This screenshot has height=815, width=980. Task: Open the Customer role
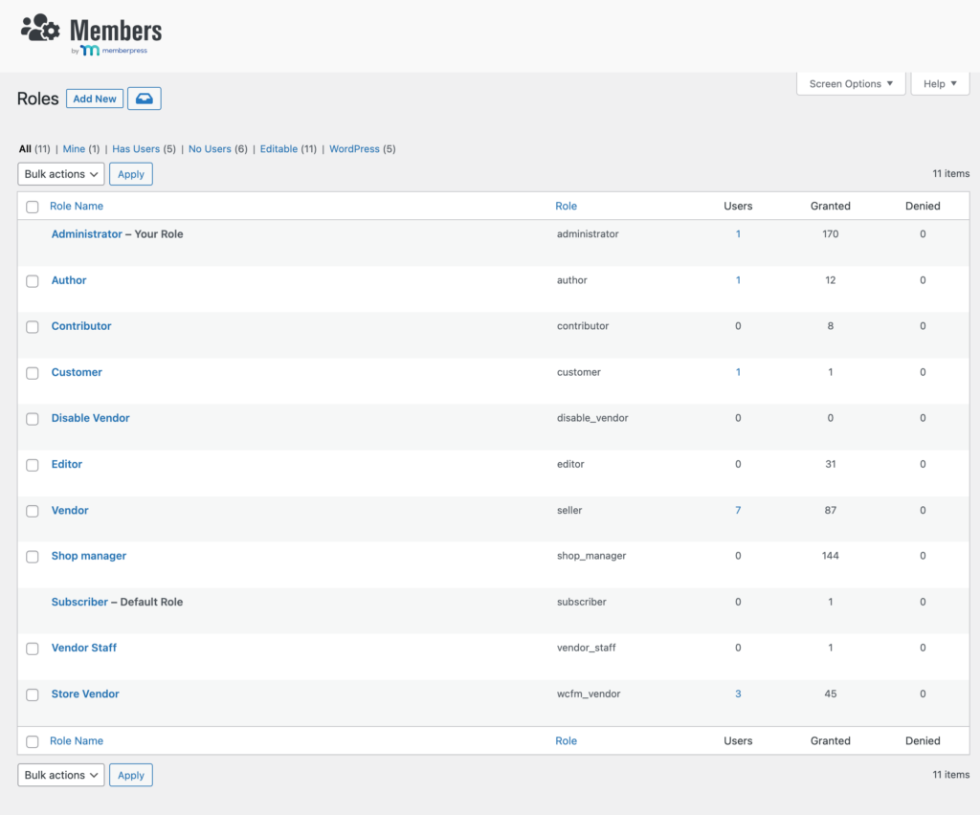(77, 372)
